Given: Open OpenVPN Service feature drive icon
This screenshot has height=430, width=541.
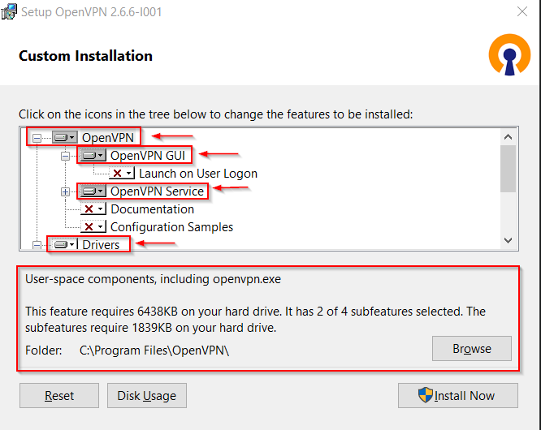Looking at the screenshot, I should pos(93,191).
